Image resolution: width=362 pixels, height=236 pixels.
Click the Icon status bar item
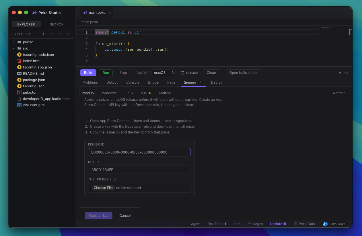(x=237, y=224)
